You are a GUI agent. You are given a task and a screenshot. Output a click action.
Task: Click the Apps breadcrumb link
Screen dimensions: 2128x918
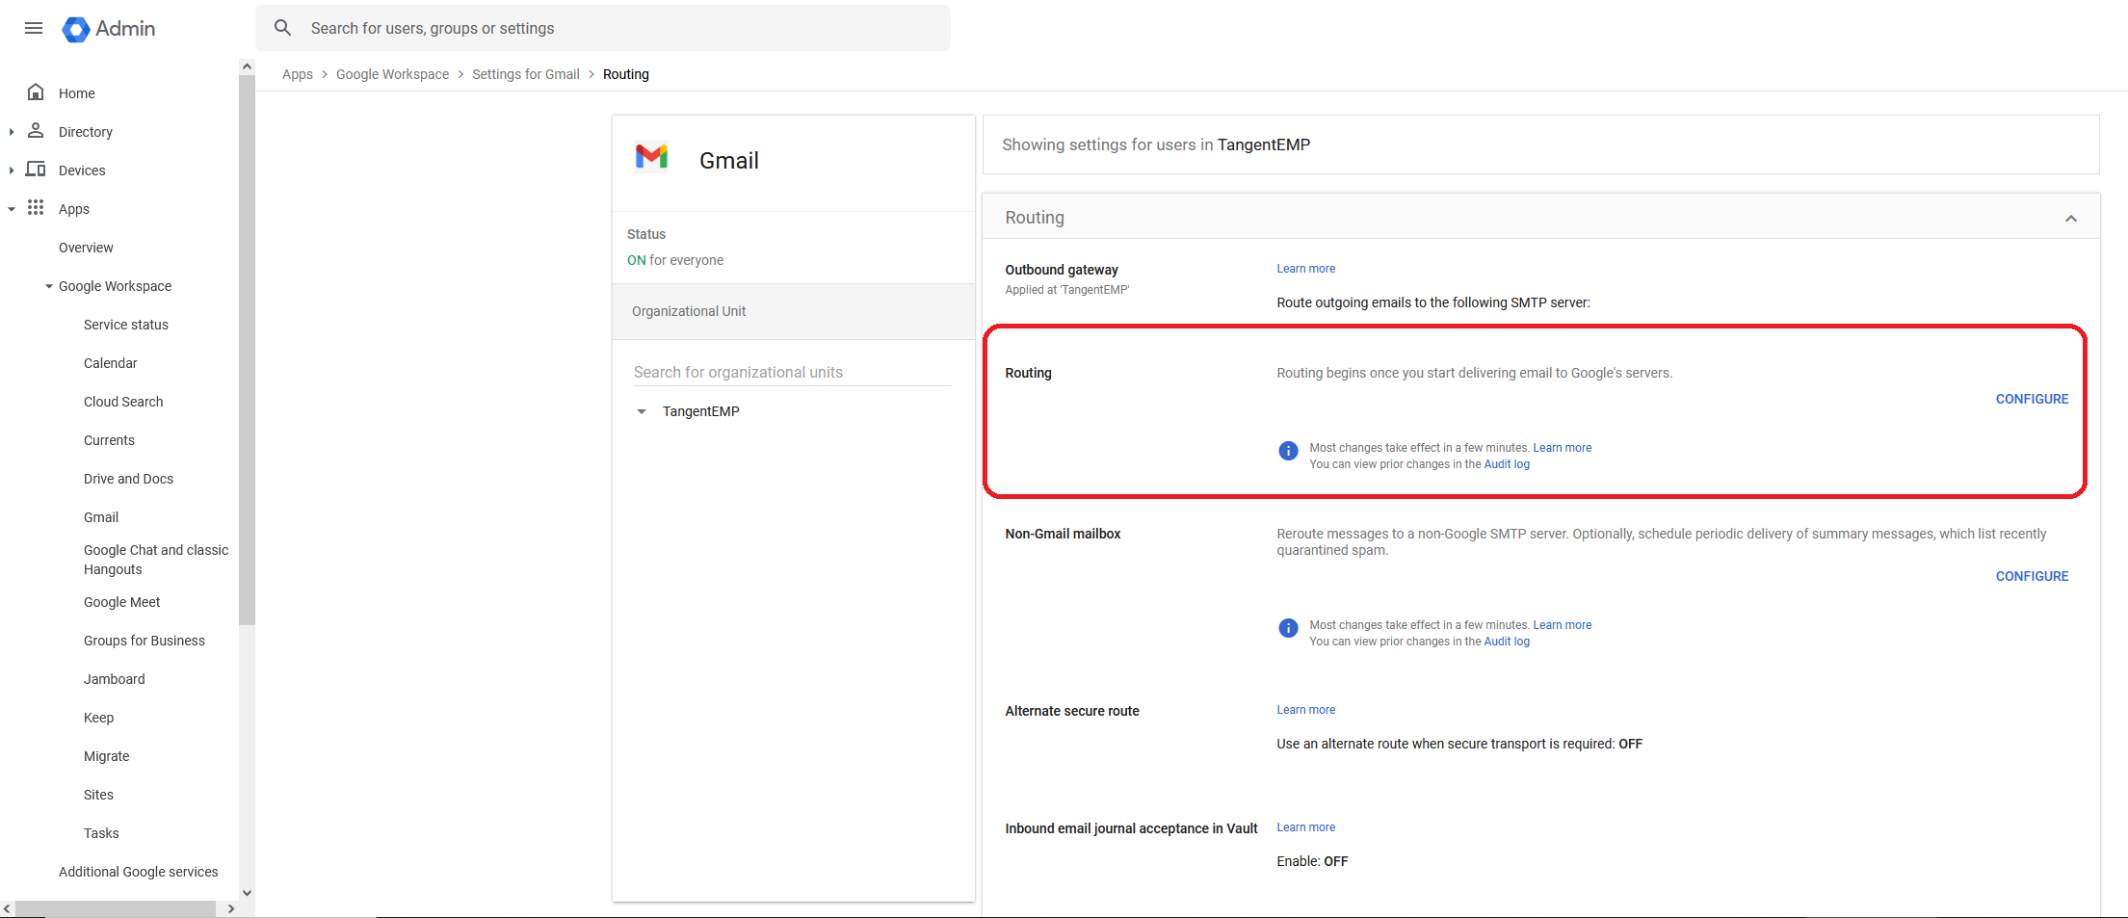coord(298,74)
